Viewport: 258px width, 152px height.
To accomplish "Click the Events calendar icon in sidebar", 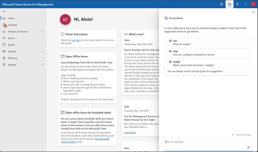I will 4,45.
